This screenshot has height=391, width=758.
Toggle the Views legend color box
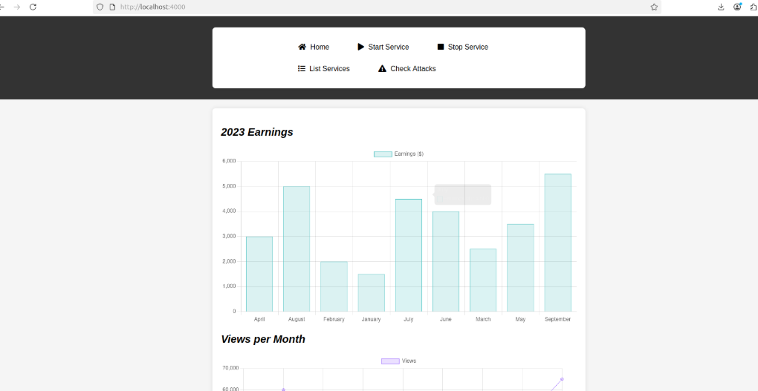click(389, 361)
